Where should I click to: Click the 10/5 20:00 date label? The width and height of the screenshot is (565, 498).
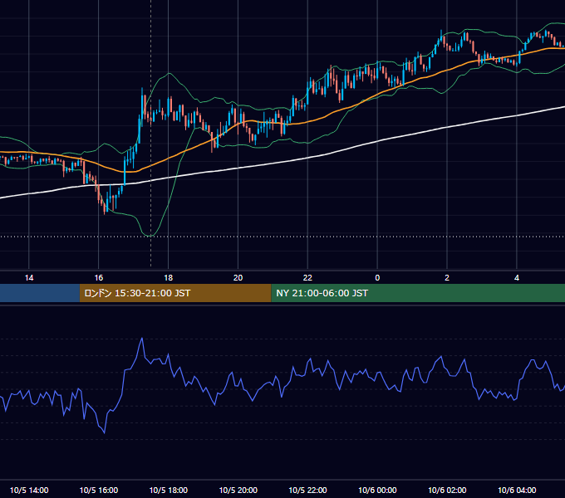(x=238, y=490)
